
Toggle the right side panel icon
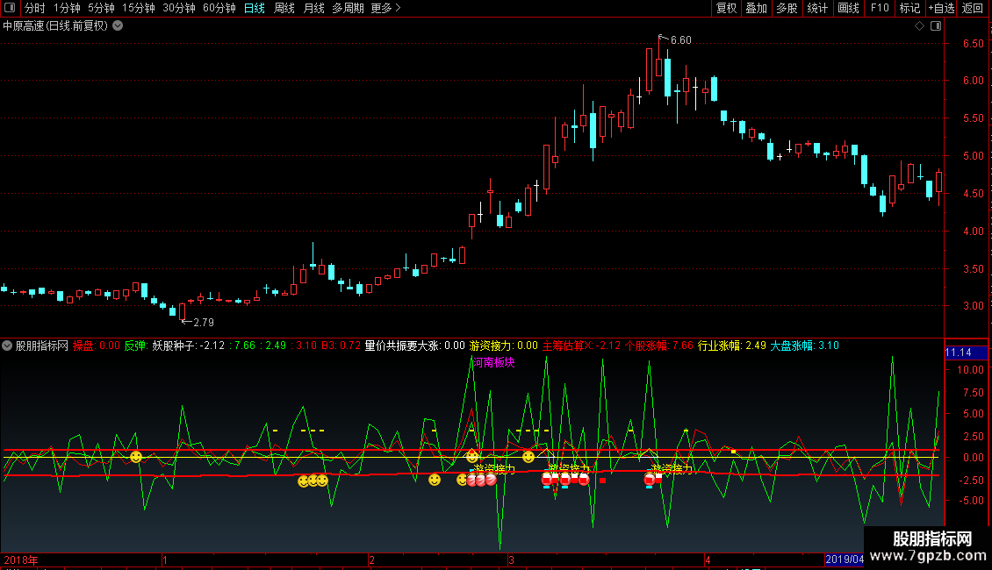coord(936,26)
